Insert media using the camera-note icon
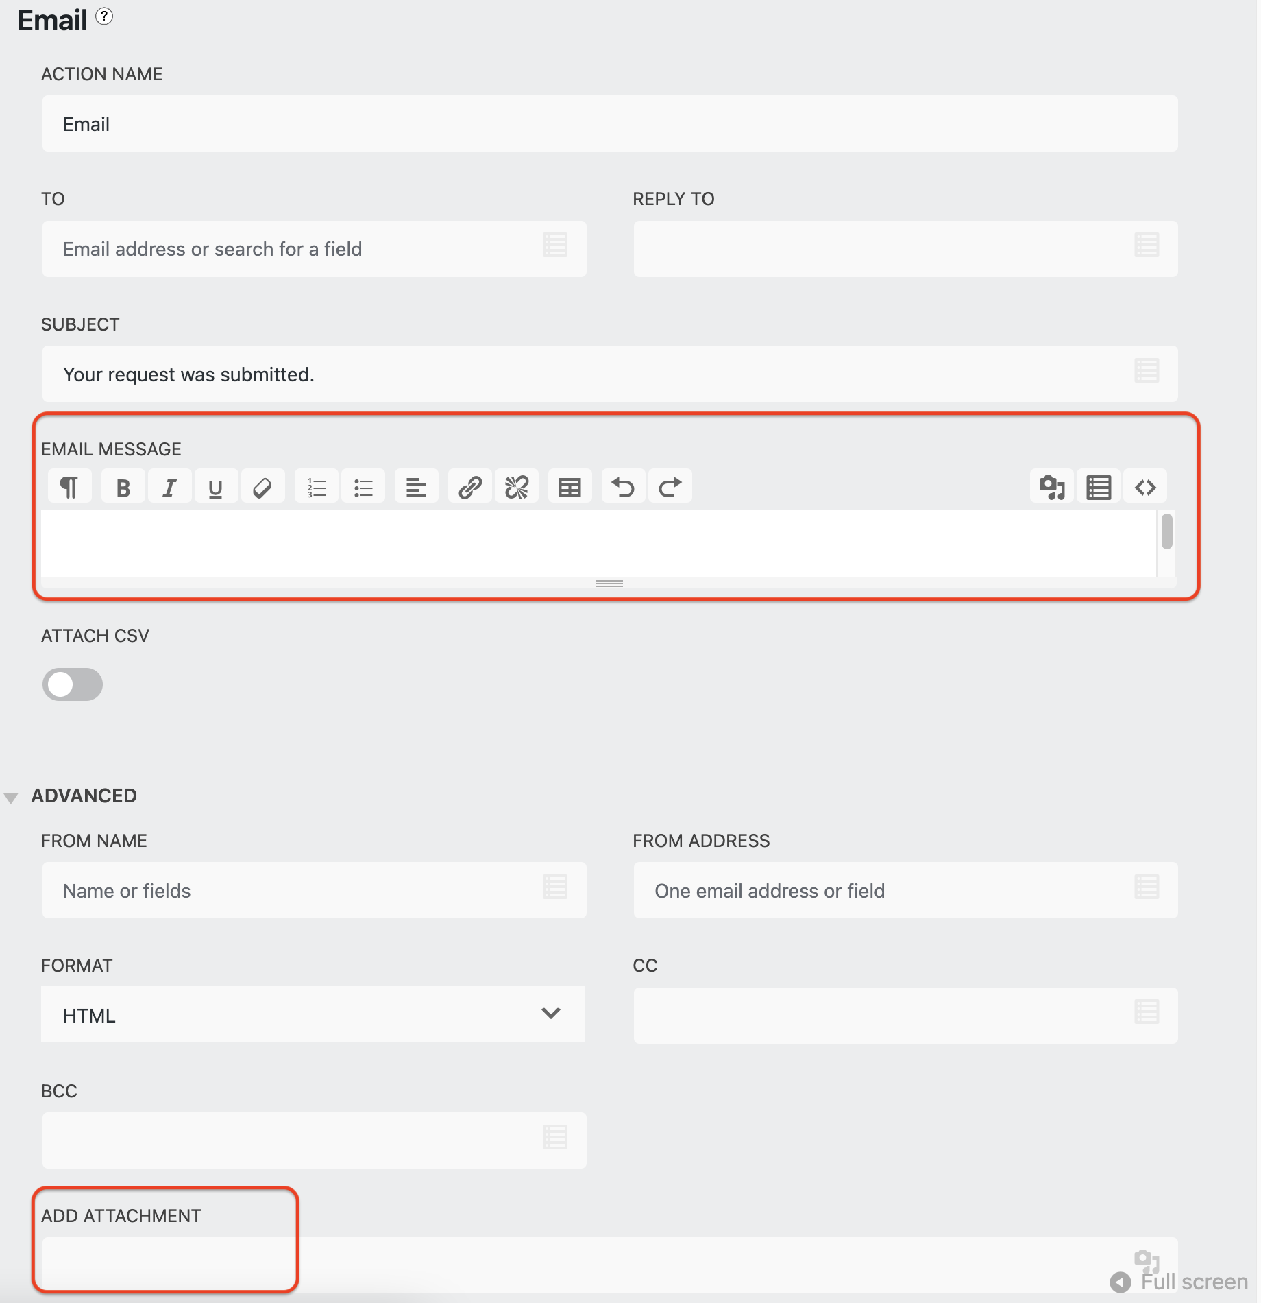Screen dimensions: 1261x1303 (x=1051, y=486)
